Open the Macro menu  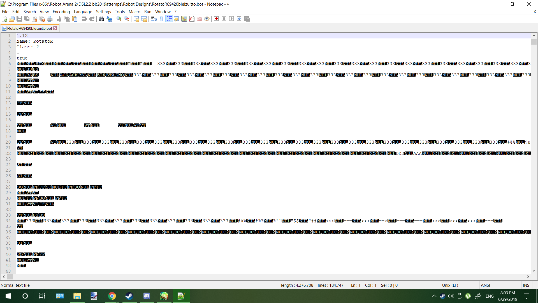point(134,12)
